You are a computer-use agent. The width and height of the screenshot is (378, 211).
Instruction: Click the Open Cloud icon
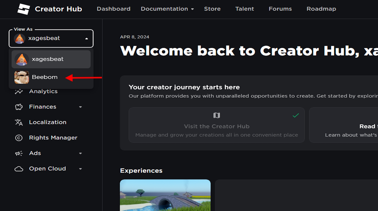[19, 169]
